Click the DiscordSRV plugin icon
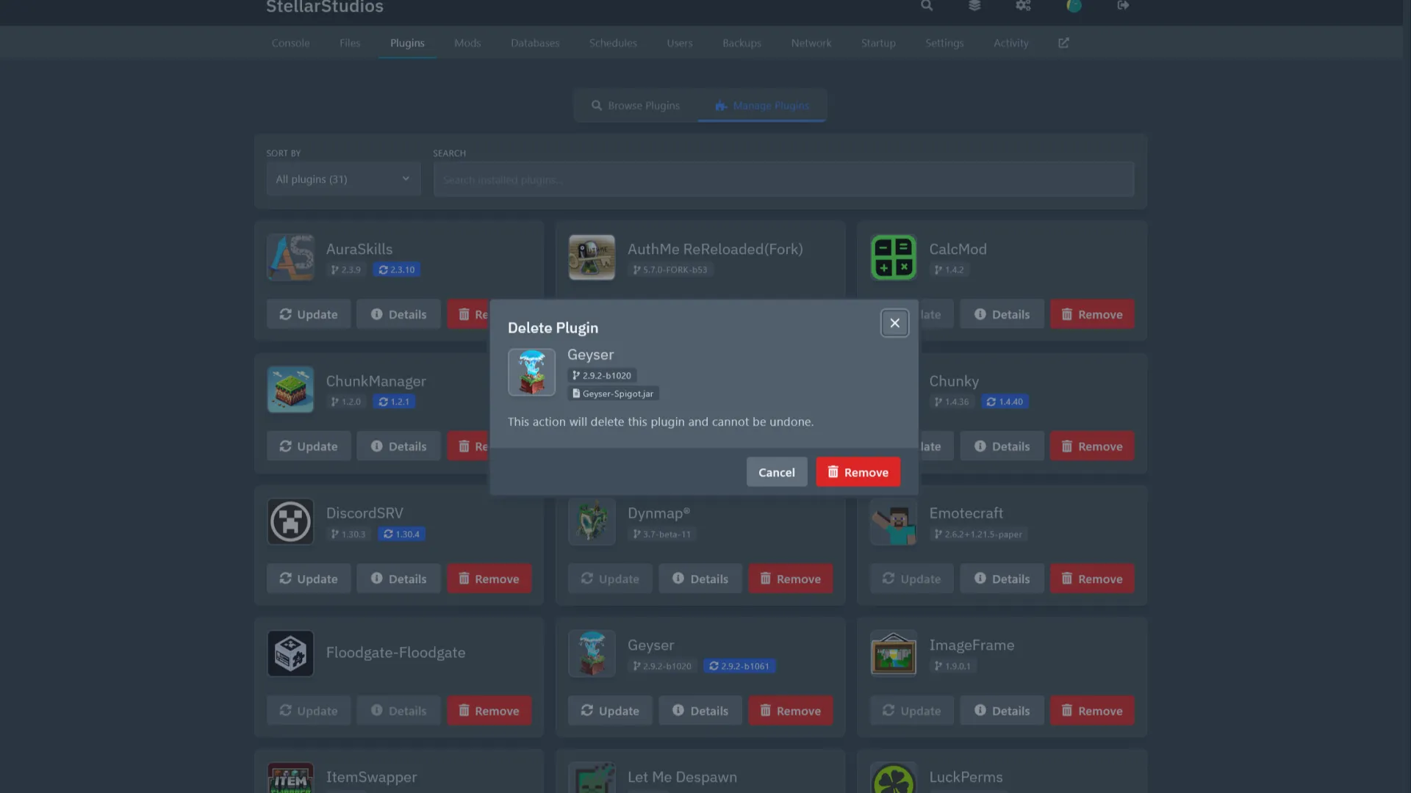Image resolution: width=1411 pixels, height=793 pixels. pyautogui.click(x=290, y=522)
